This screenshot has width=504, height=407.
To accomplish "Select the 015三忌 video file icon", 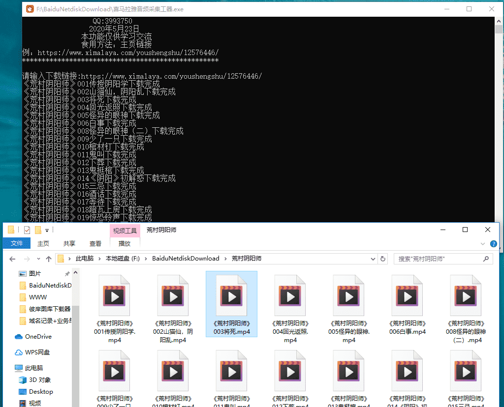I will tap(466, 371).
